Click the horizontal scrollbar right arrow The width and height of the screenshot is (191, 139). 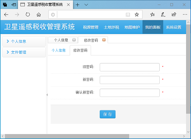[184, 136]
